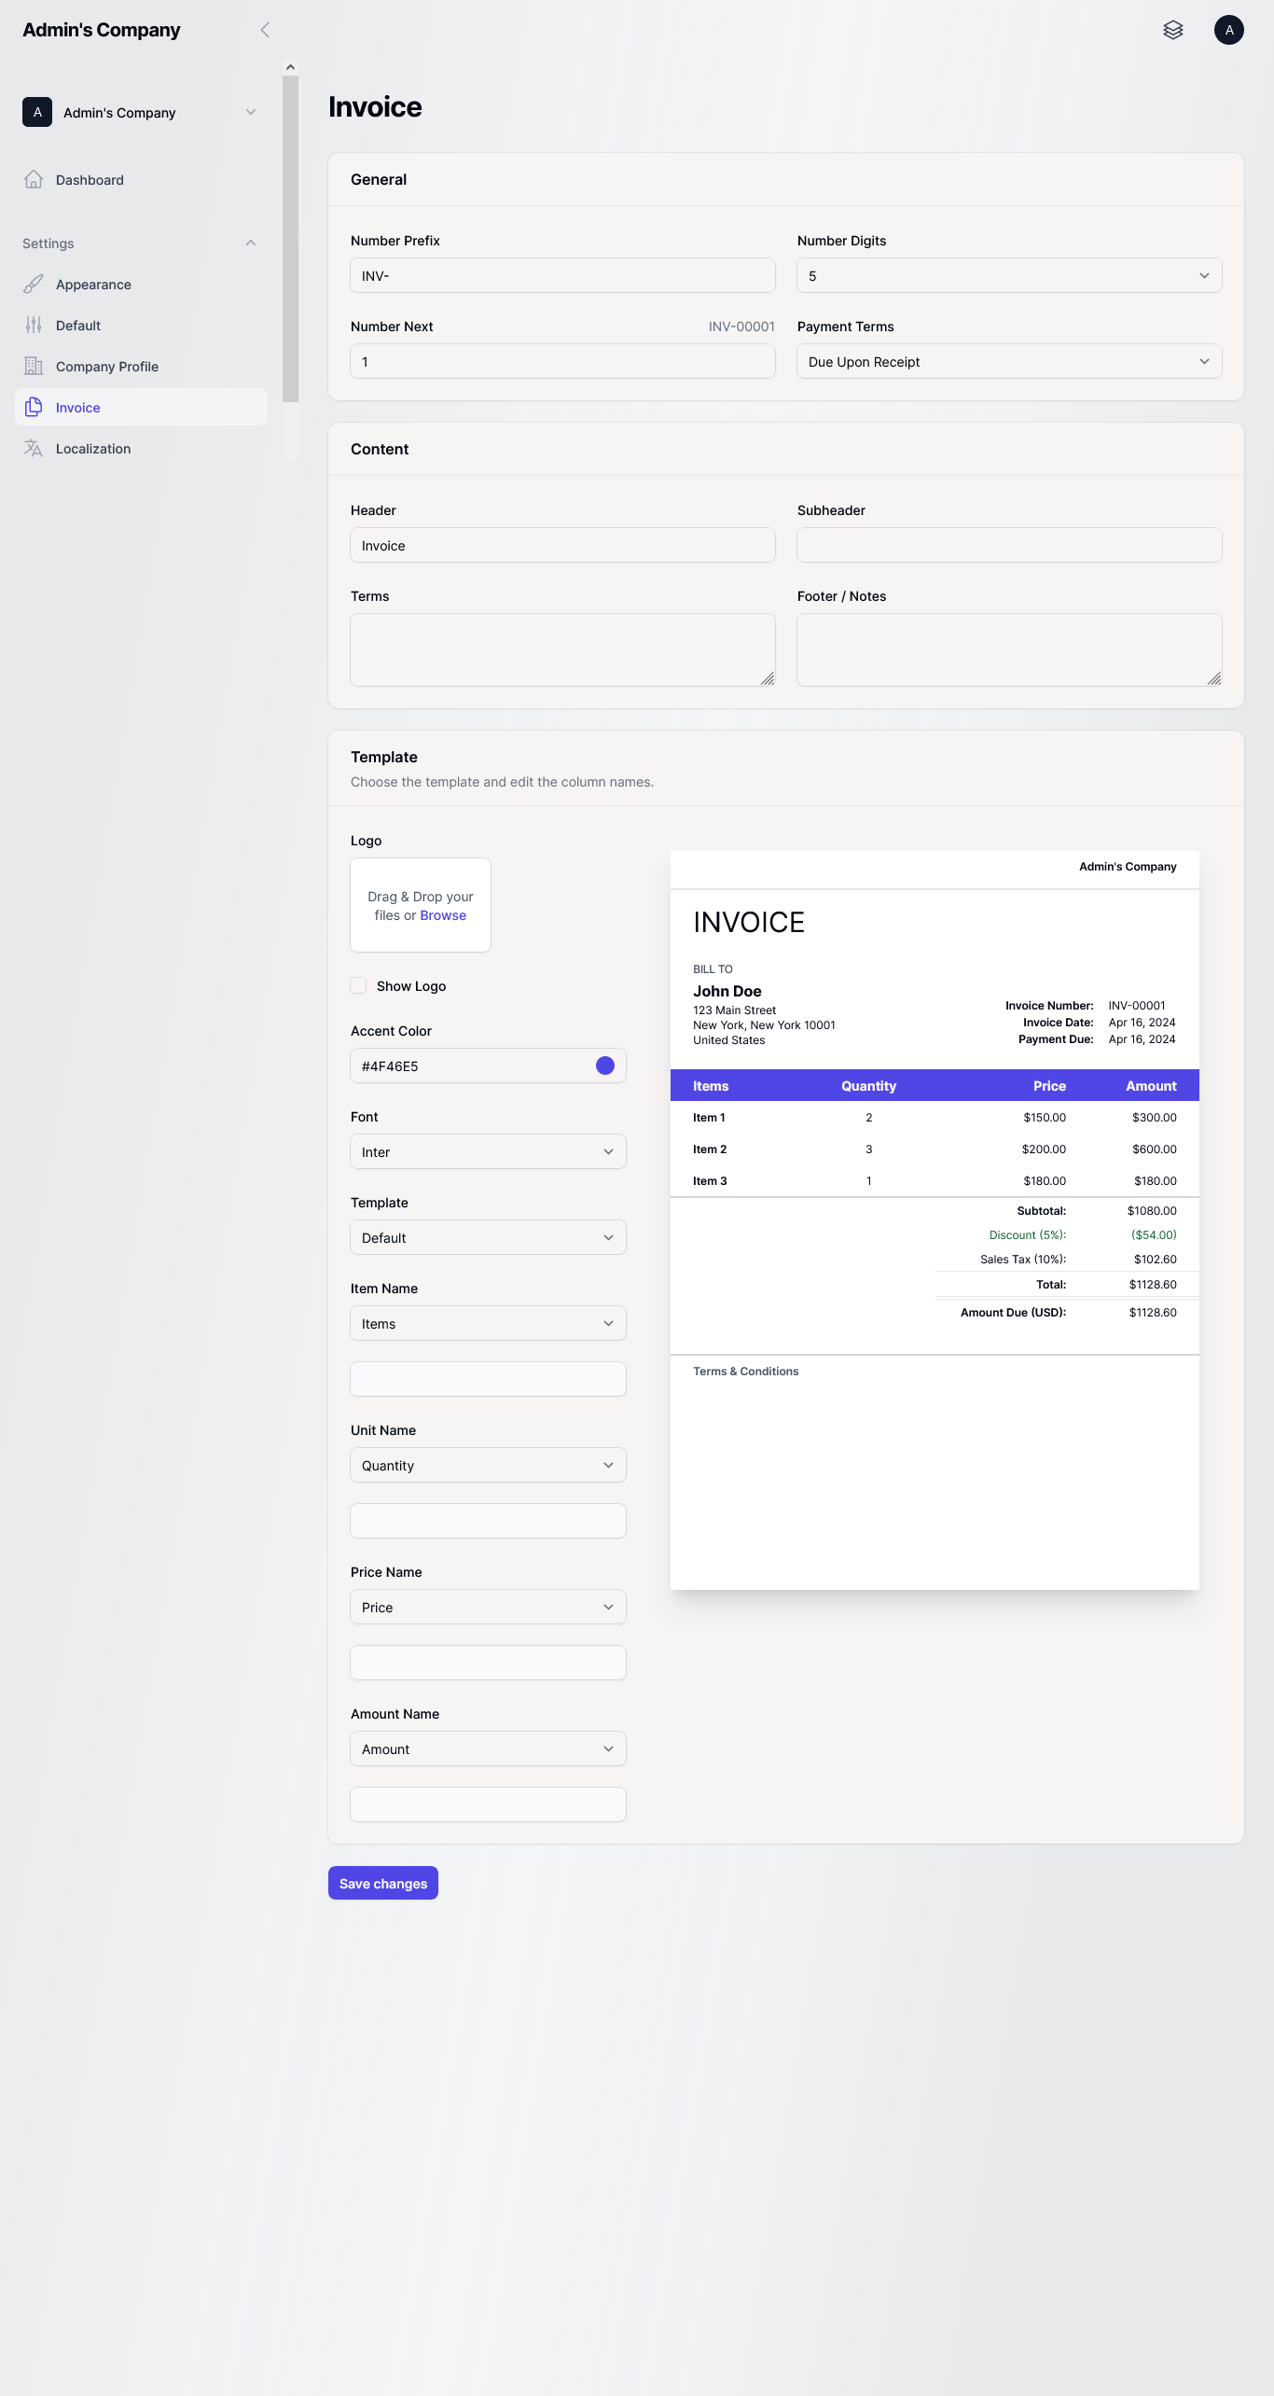Click the Localization translate icon
This screenshot has height=2396, width=1274.
pyautogui.click(x=34, y=448)
